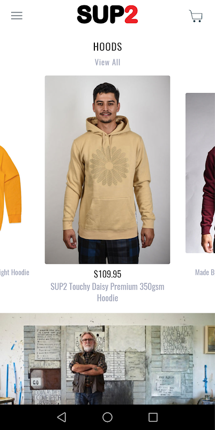Tap the Android back triangle
Screen dimensions: 215x430
tap(62, 417)
